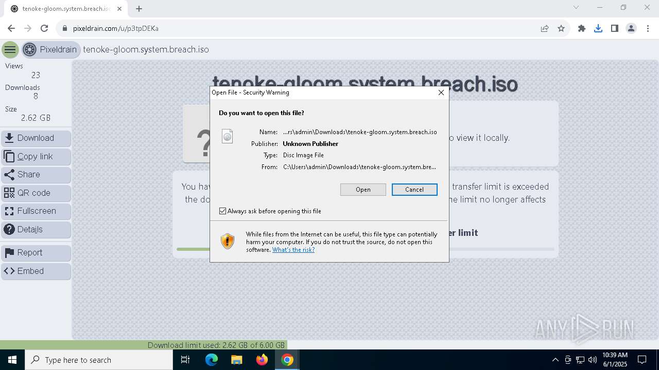Click the Pixeldrain logo button
The image size is (659, 370).
pos(50,50)
